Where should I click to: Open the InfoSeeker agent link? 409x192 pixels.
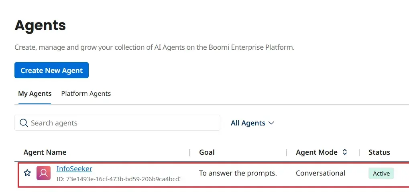(74, 169)
